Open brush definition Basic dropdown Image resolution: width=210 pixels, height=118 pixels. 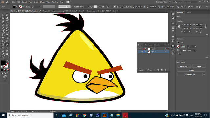(72, 7)
